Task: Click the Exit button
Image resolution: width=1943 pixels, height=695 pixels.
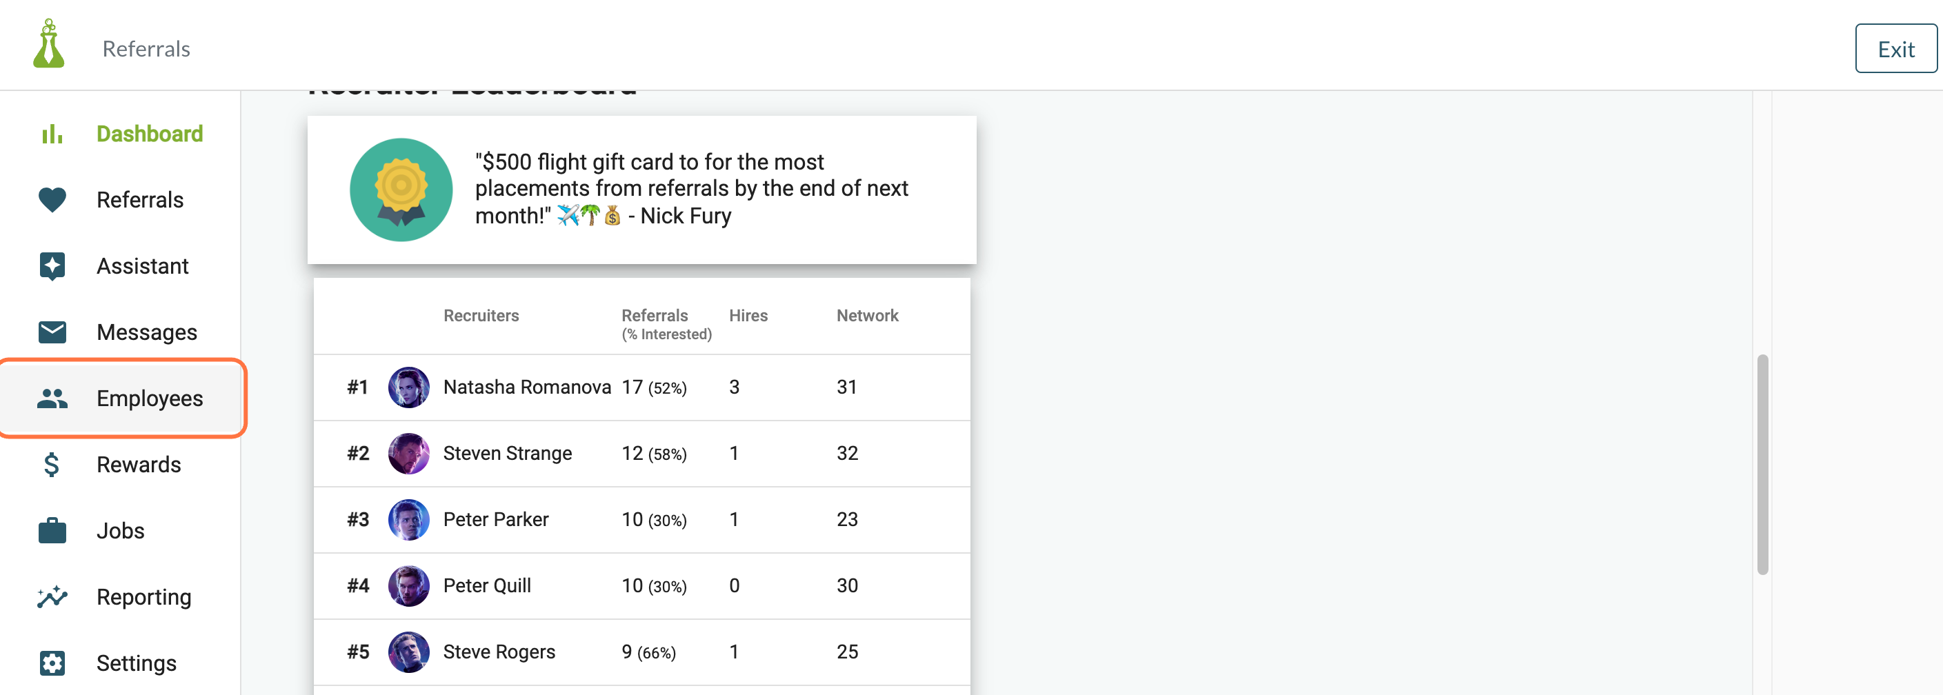Action: (1895, 49)
